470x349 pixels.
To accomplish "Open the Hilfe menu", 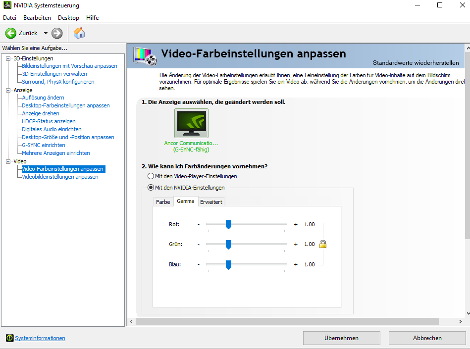I will click(x=92, y=18).
